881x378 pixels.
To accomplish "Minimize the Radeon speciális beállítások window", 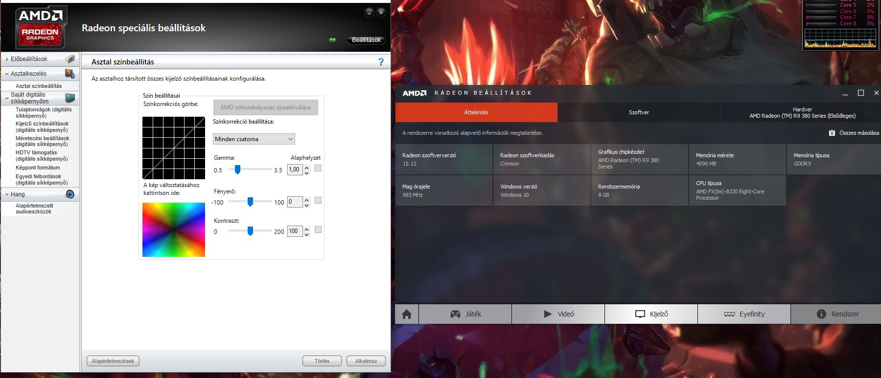I will (370, 12).
